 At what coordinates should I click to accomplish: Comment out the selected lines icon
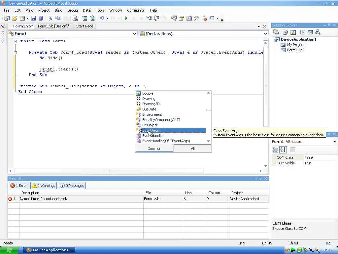[x=85, y=19]
